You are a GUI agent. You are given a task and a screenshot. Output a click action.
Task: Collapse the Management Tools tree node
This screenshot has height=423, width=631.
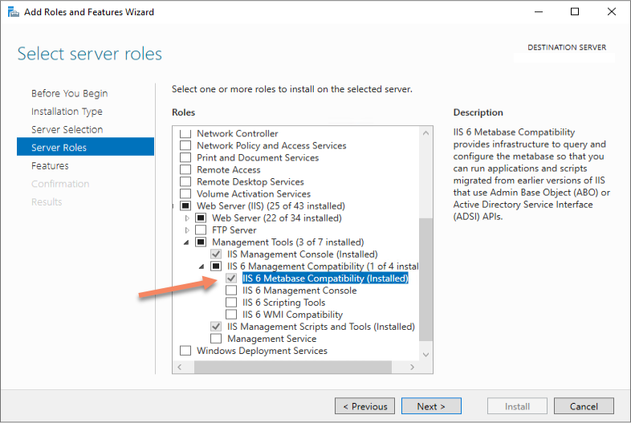[x=186, y=242]
